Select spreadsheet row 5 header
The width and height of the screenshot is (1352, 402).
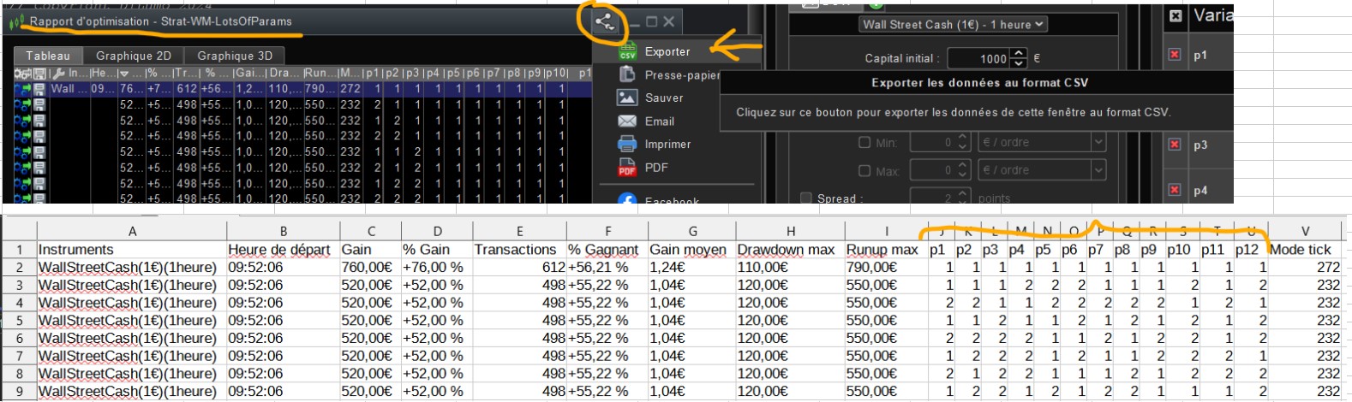click(18, 320)
